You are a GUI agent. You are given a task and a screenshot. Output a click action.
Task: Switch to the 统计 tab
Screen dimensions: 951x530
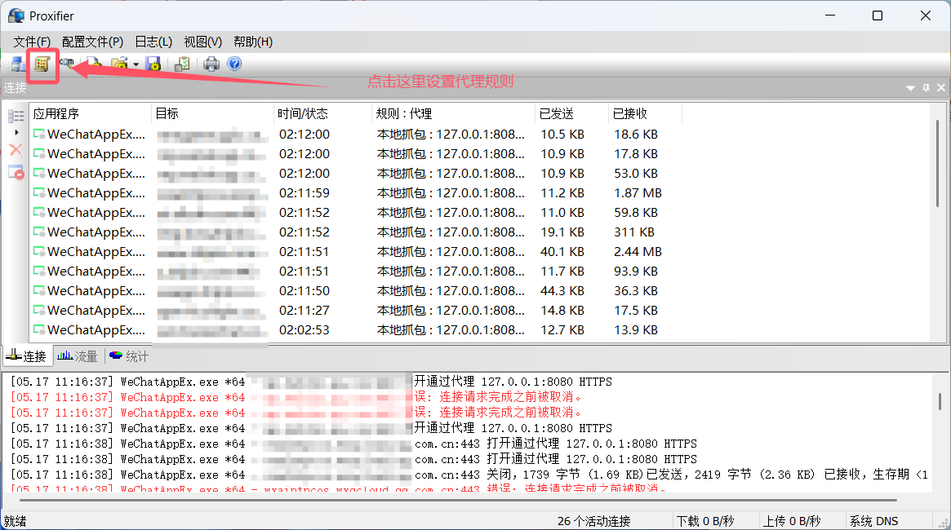click(x=129, y=356)
